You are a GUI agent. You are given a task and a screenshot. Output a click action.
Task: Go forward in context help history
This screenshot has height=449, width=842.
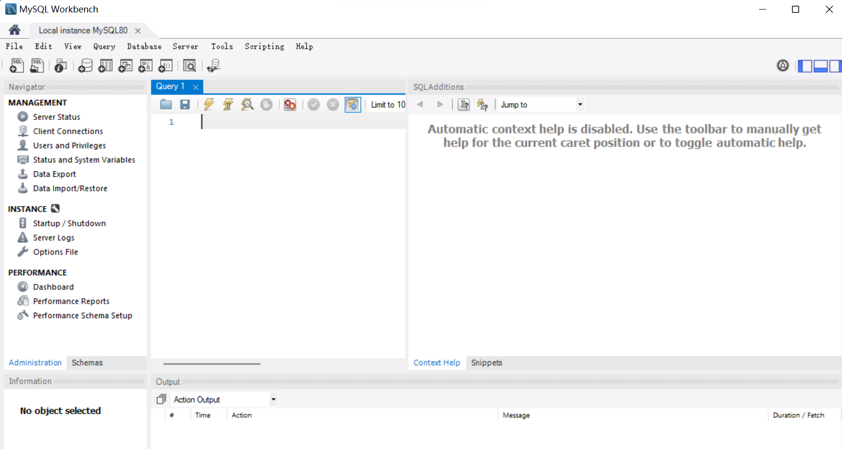[x=440, y=104]
